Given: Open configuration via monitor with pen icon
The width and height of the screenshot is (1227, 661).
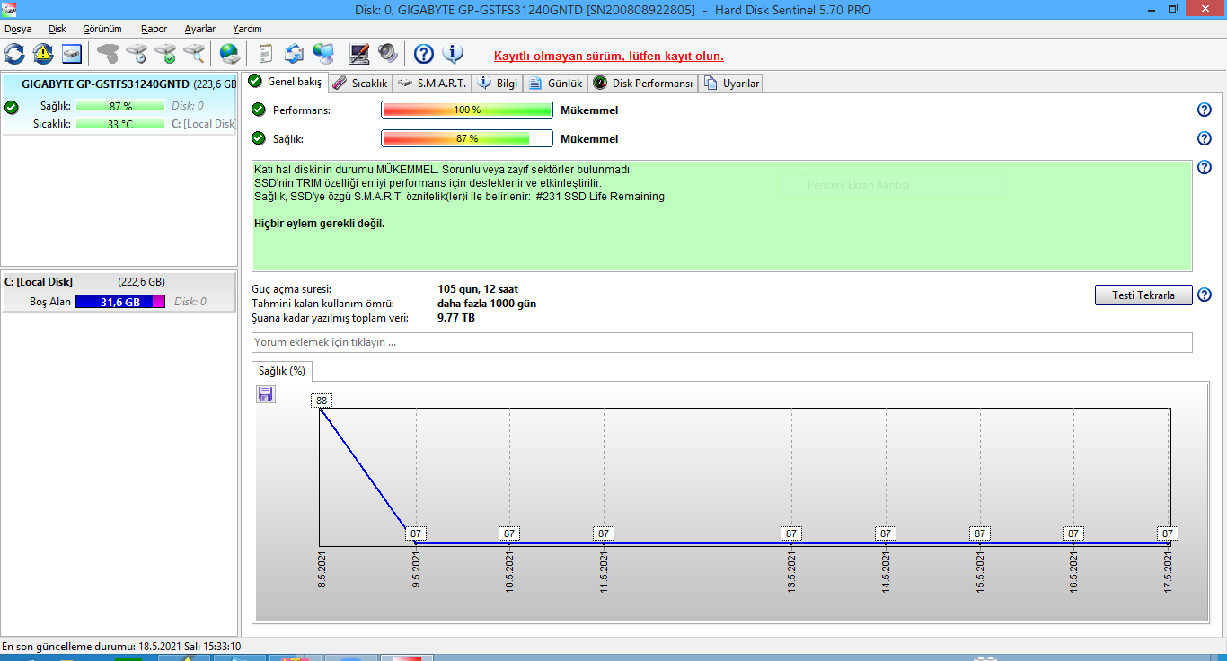Looking at the screenshot, I should (359, 54).
